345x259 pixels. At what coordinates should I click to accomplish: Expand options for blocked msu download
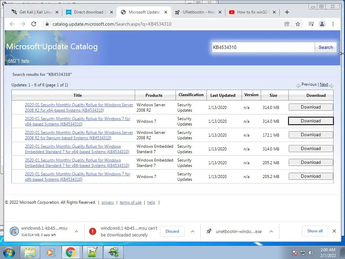192,231
